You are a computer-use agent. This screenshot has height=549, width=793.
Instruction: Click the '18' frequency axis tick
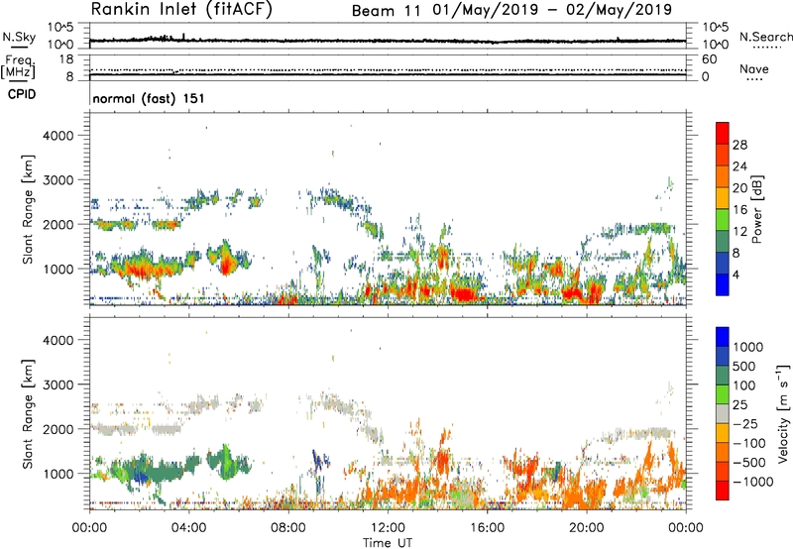pos(66,59)
